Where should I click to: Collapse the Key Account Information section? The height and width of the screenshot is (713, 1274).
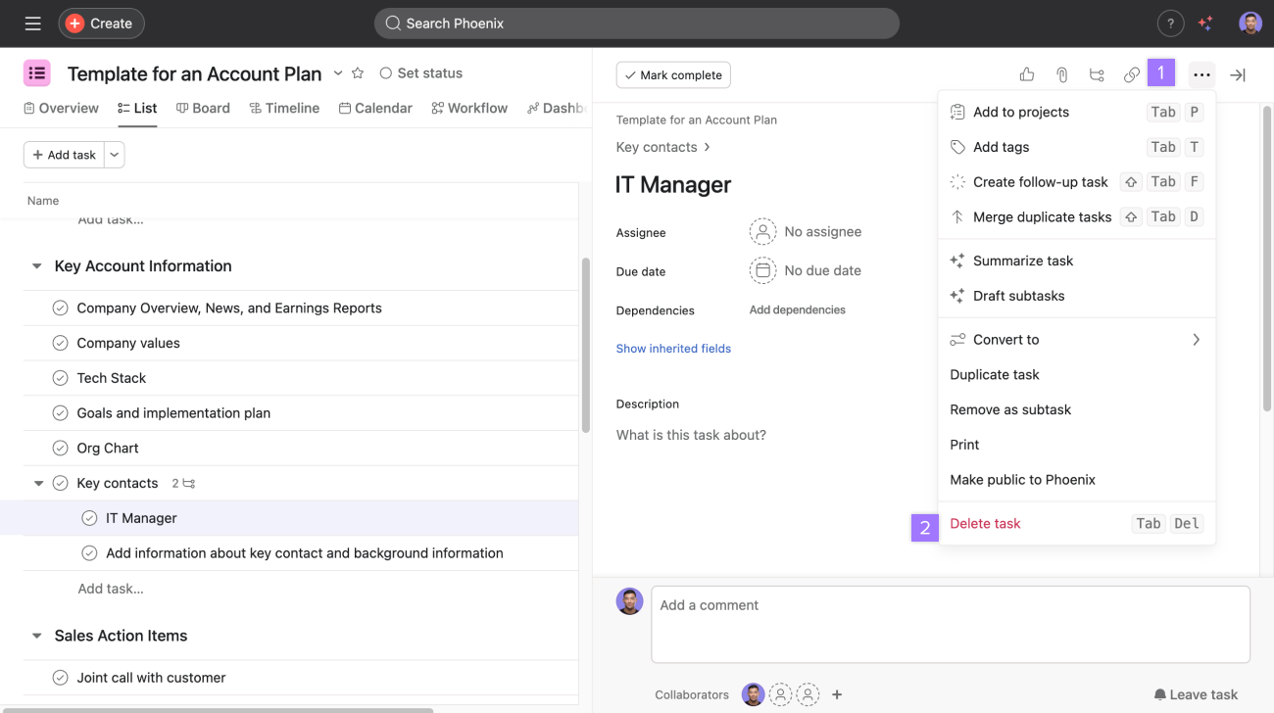37,266
